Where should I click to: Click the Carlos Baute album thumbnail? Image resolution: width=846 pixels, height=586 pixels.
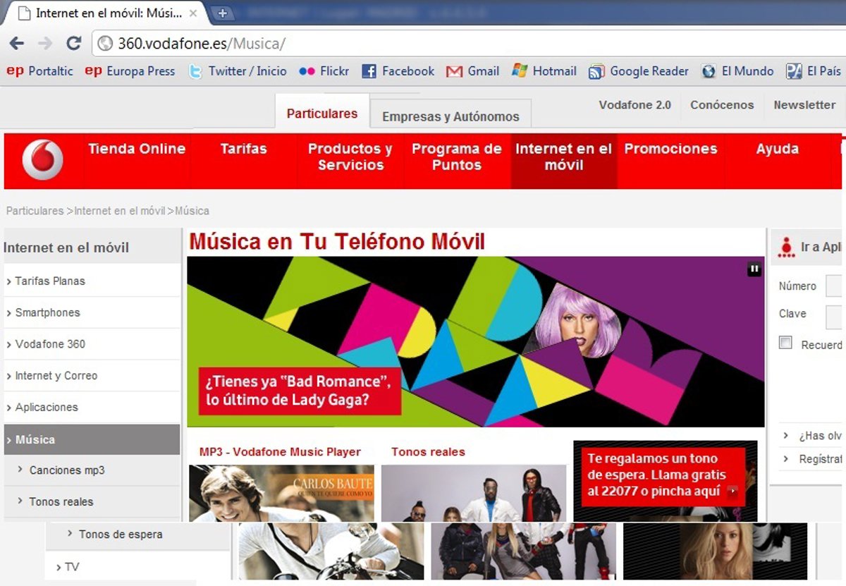tap(281, 492)
